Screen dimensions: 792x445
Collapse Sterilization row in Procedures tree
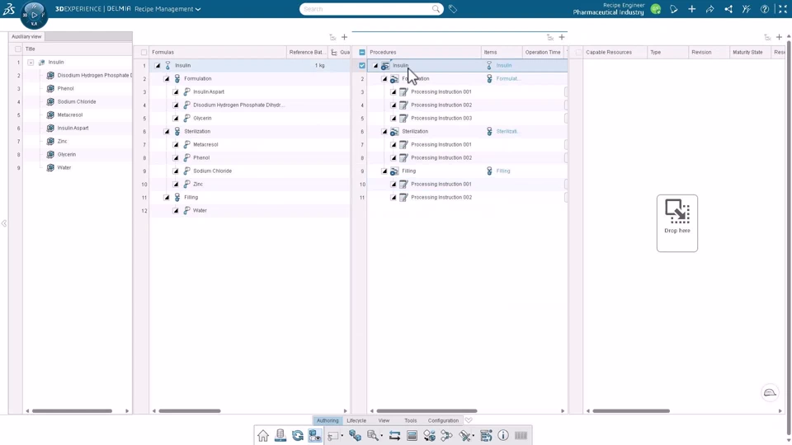[384, 131]
